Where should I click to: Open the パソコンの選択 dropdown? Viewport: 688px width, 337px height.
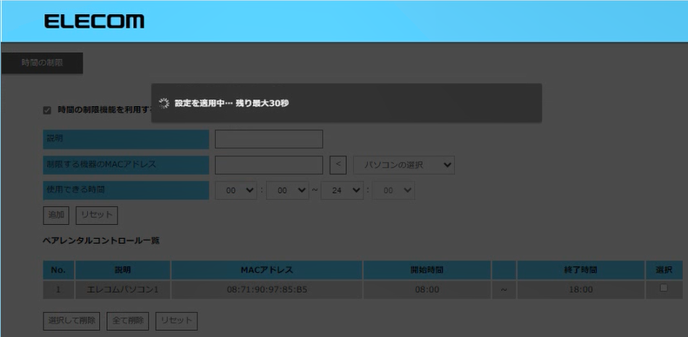(x=404, y=165)
